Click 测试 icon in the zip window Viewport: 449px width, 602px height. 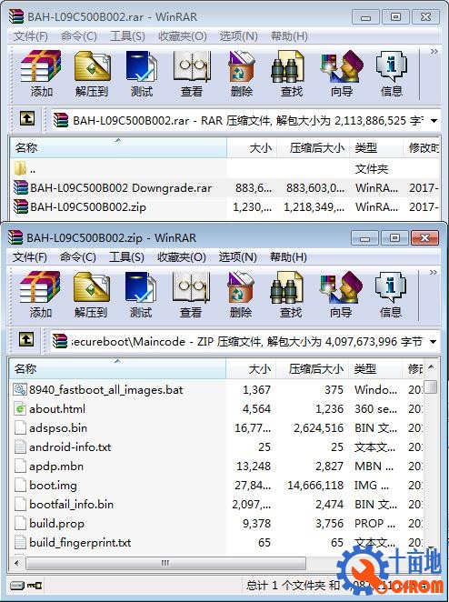(x=141, y=287)
